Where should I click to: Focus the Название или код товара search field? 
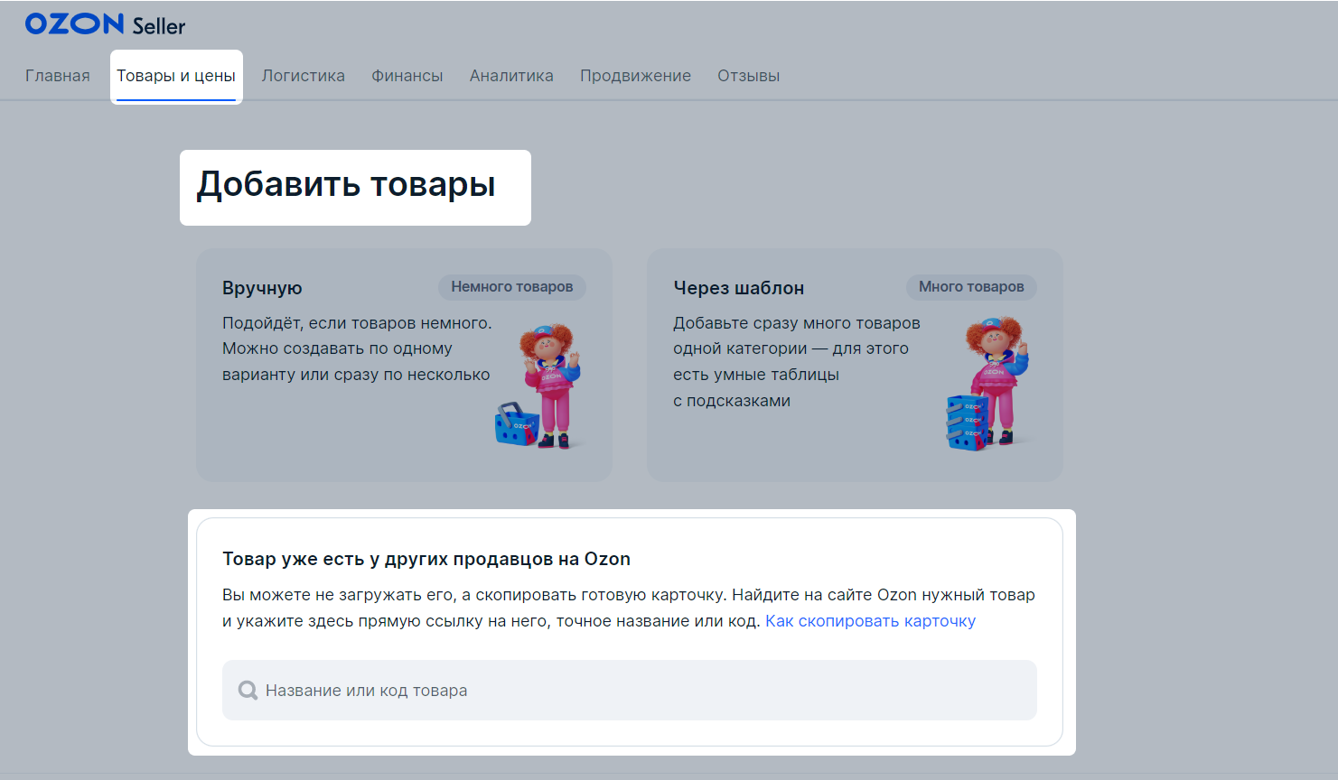[630, 690]
